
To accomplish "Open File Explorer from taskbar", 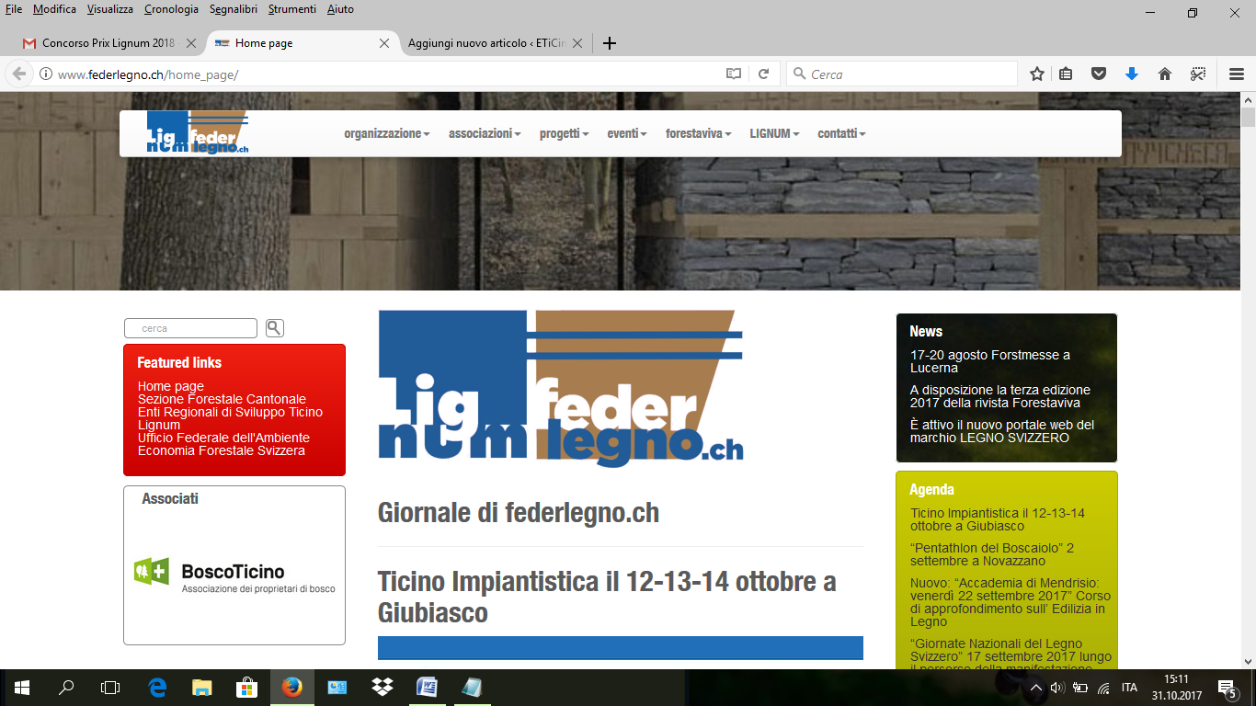I will coord(202,688).
